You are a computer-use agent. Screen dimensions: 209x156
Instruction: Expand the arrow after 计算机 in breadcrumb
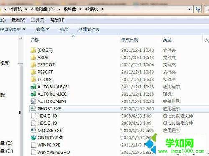tap(26, 9)
